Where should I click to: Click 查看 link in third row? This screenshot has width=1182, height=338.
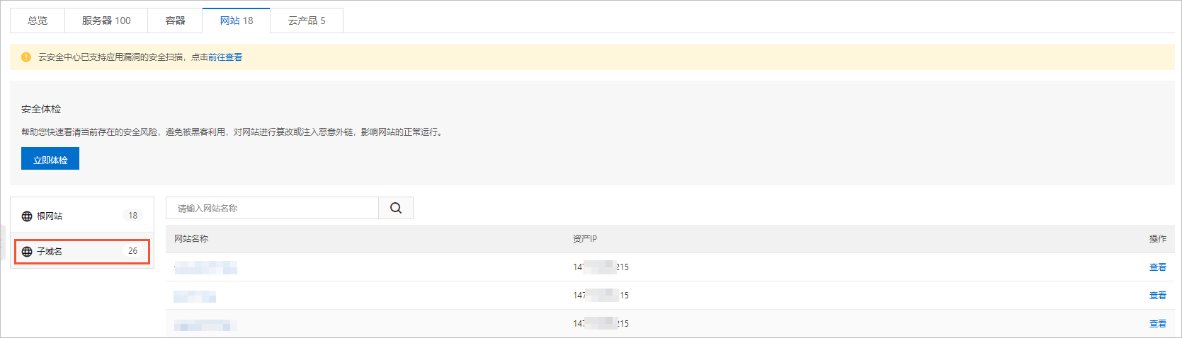pyautogui.click(x=1158, y=324)
